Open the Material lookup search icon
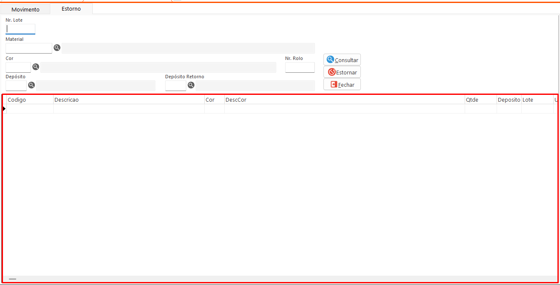Viewport: 560px width, 285px height. pos(57,48)
